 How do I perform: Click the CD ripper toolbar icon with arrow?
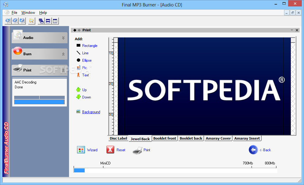point(22,21)
